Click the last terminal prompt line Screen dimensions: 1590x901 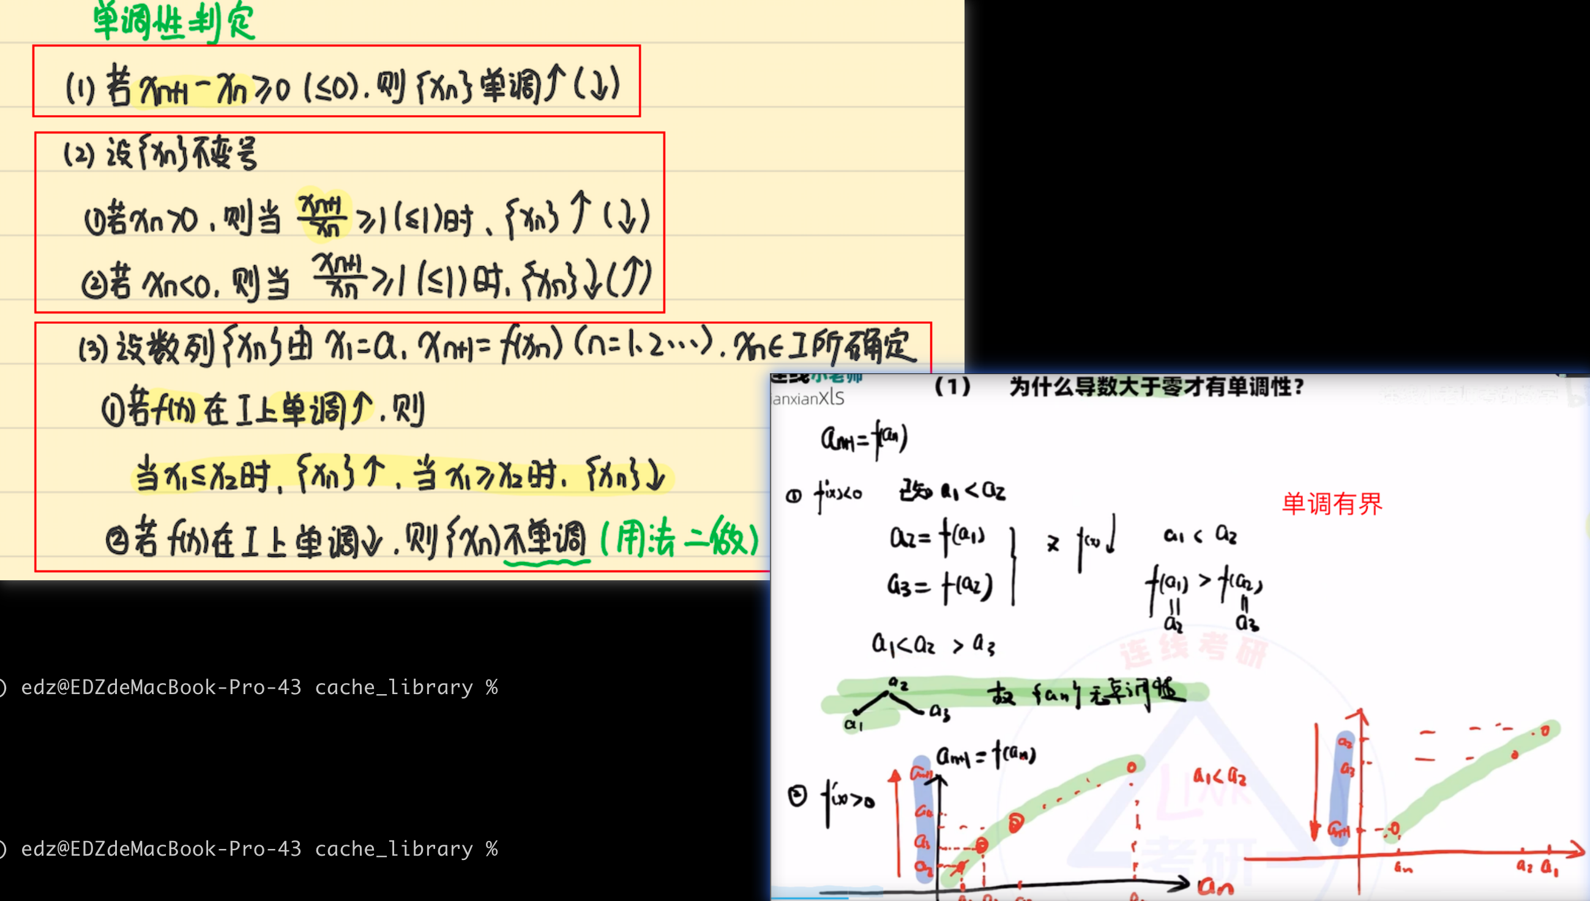pos(259,849)
